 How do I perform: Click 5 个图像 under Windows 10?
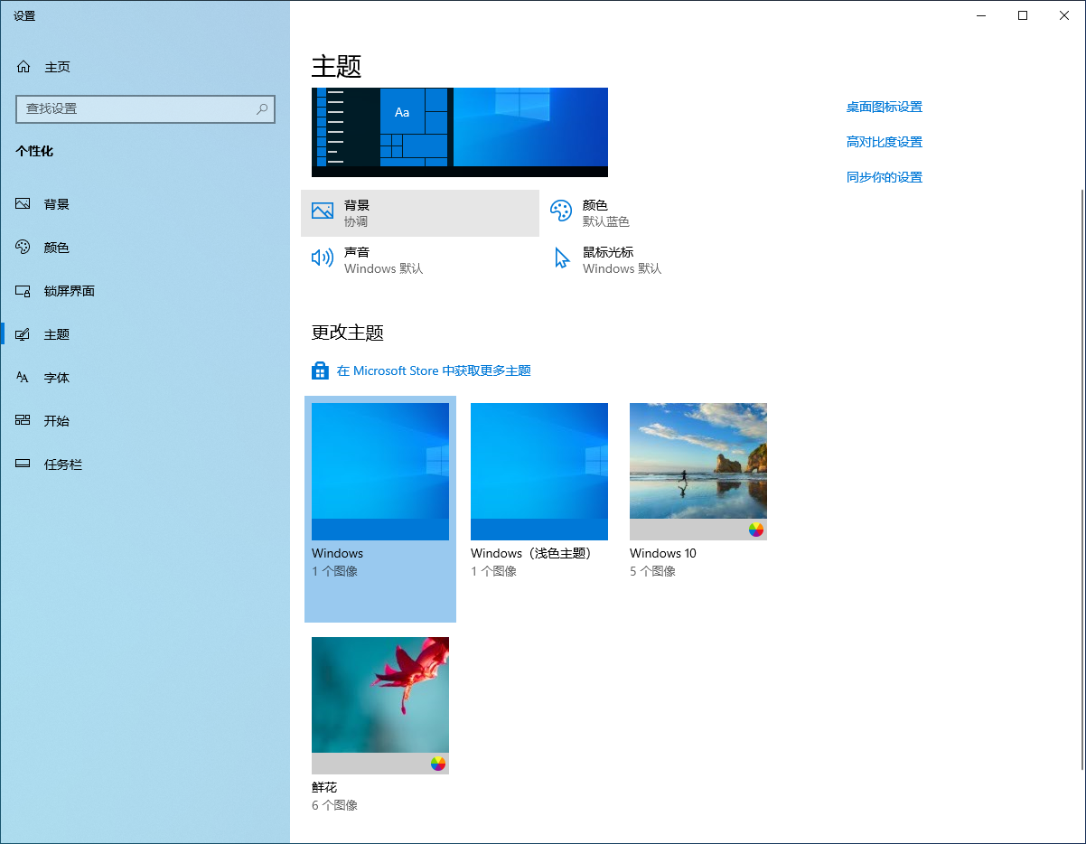click(652, 571)
